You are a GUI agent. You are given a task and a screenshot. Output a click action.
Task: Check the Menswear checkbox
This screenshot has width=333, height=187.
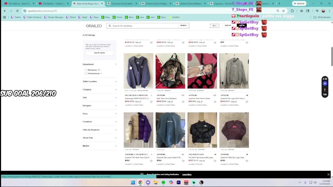86,70
